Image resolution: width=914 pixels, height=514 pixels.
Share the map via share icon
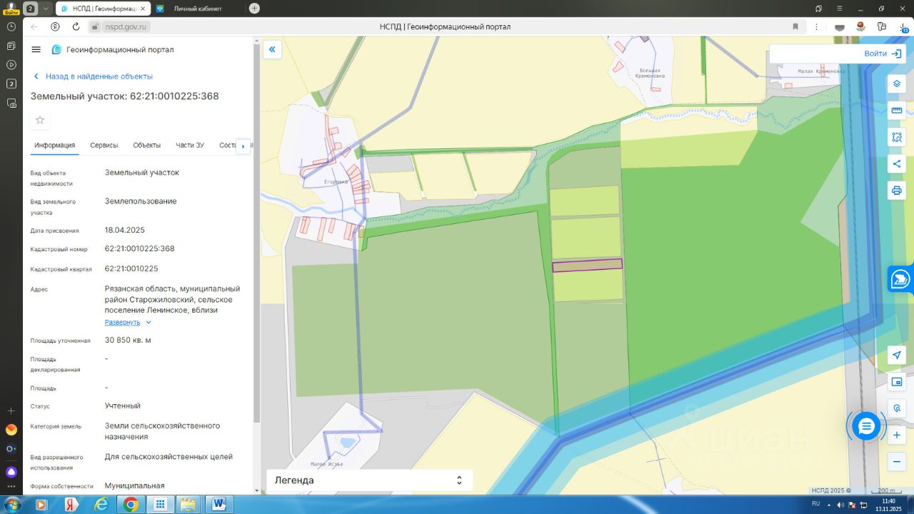pos(897,163)
